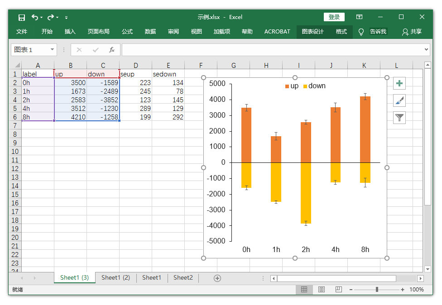Image resolution: width=442 pixels, height=305 pixels.
Task: Click the formula bar input area
Action: 273,50
